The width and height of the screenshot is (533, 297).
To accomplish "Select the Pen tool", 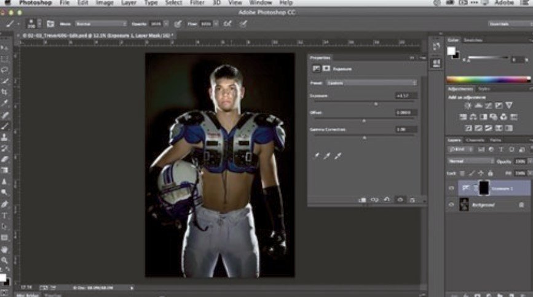I will 4,204.
